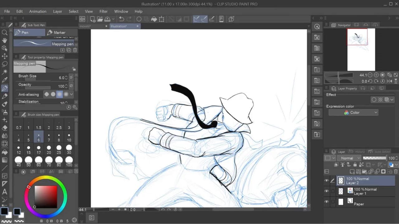Pick the Eyedropper tool
The height and width of the screenshot is (224, 399).
click(x=5, y=80)
